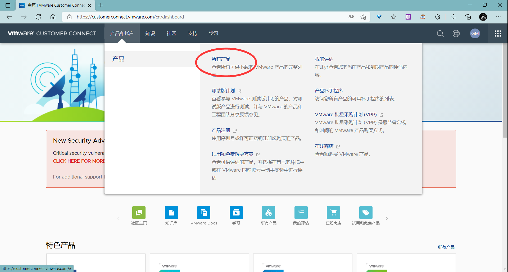Open the 试用和免费产品 tag shortcut icon
The height and width of the screenshot is (272, 508).
pos(366,213)
